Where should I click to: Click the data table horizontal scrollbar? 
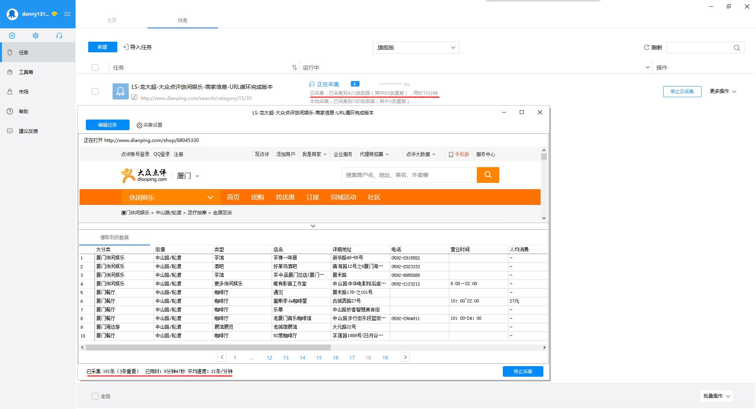pos(208,348)
